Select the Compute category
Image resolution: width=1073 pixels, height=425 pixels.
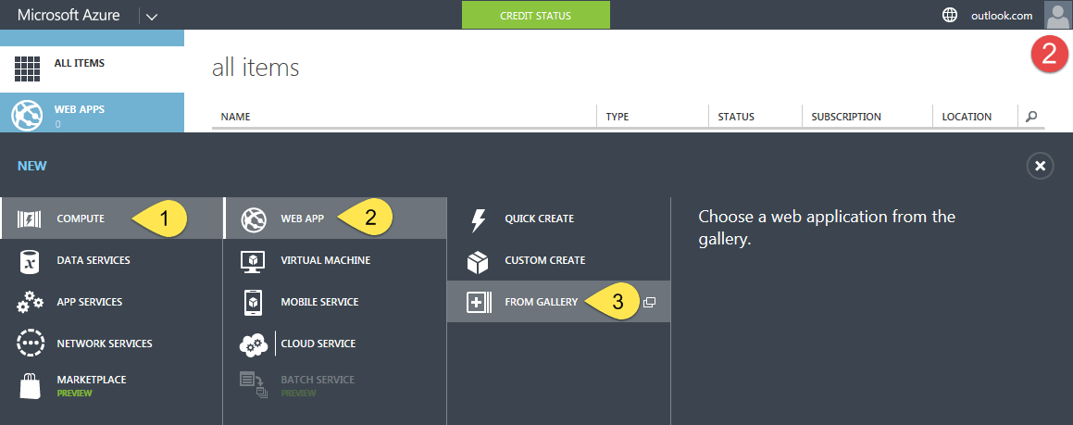click(111, 219)
